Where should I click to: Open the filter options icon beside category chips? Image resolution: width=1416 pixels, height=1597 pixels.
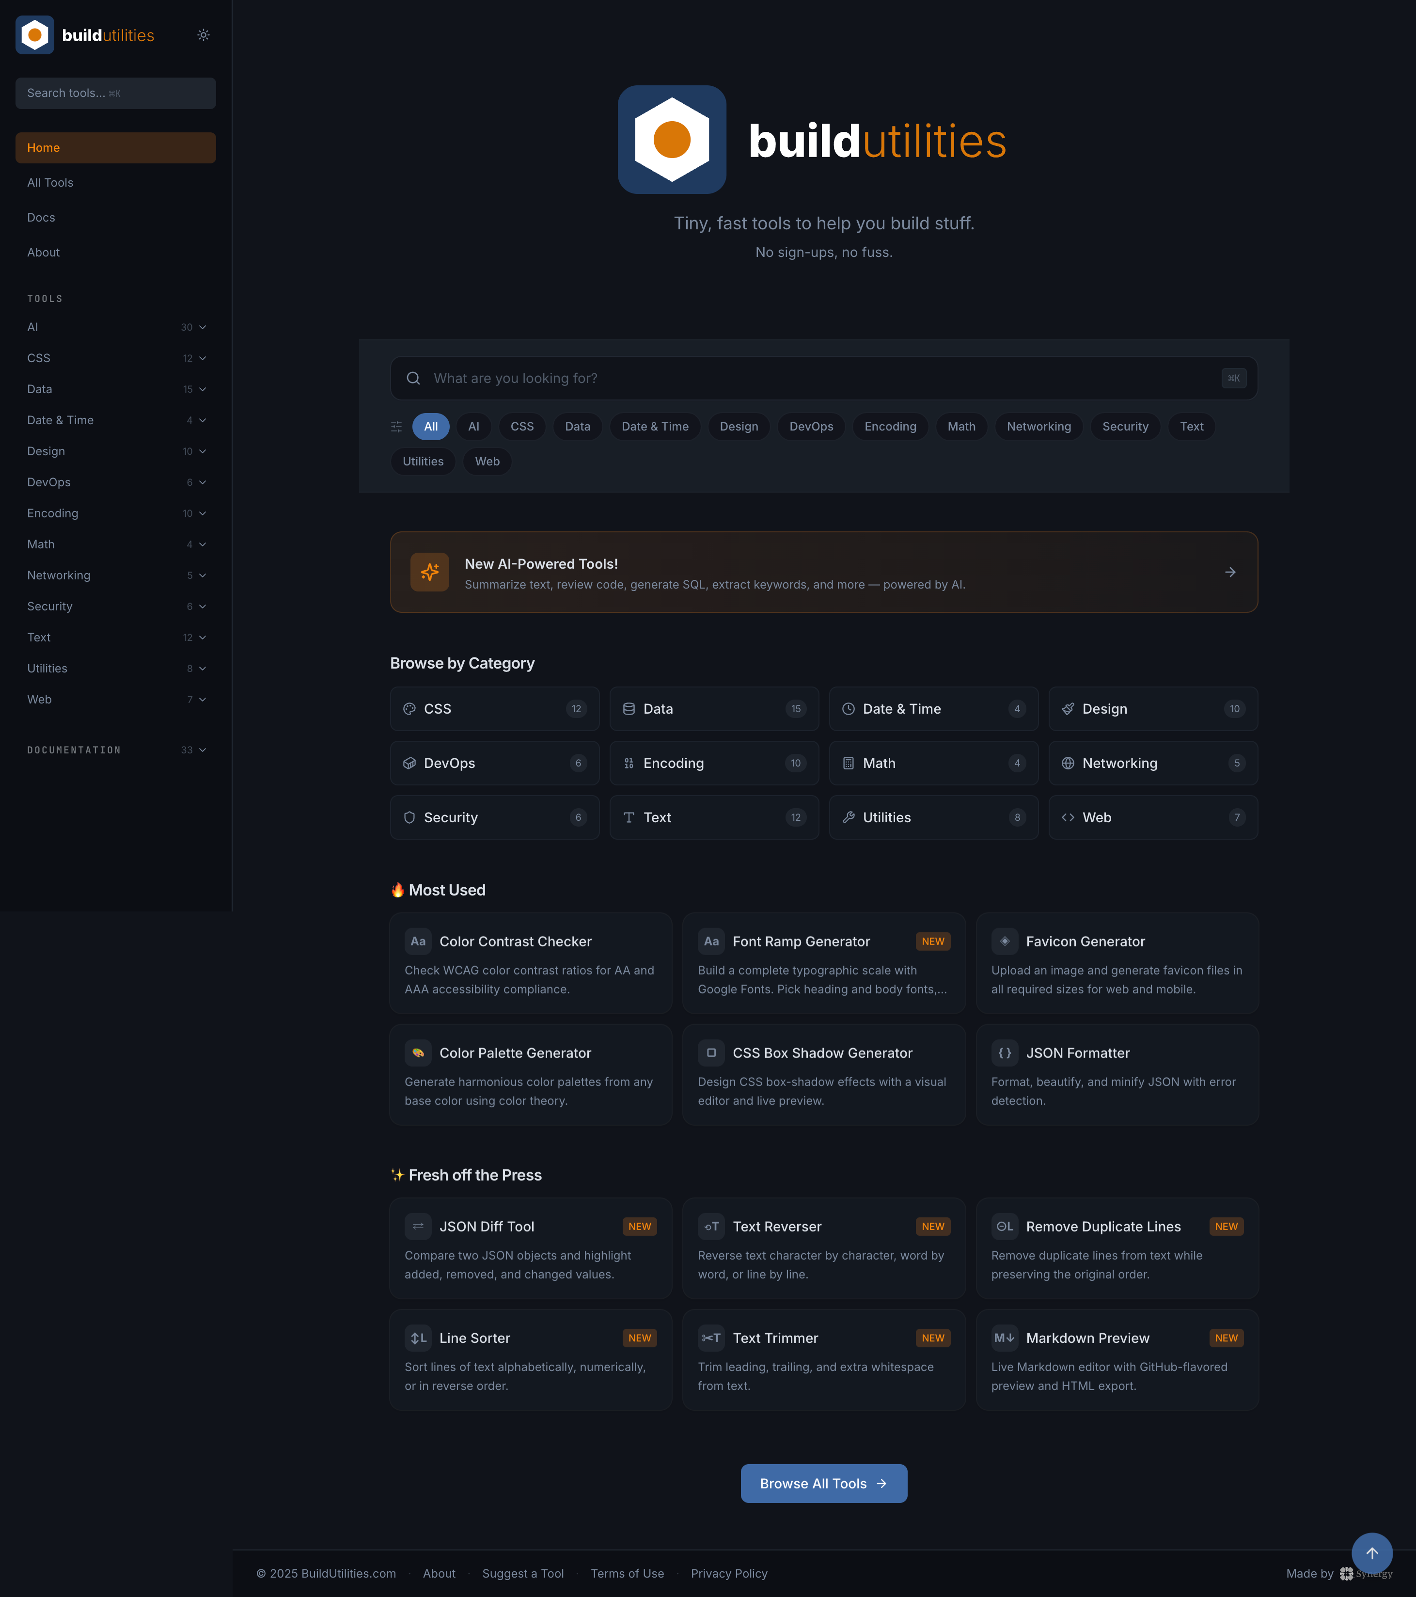(x=396, y=427)
